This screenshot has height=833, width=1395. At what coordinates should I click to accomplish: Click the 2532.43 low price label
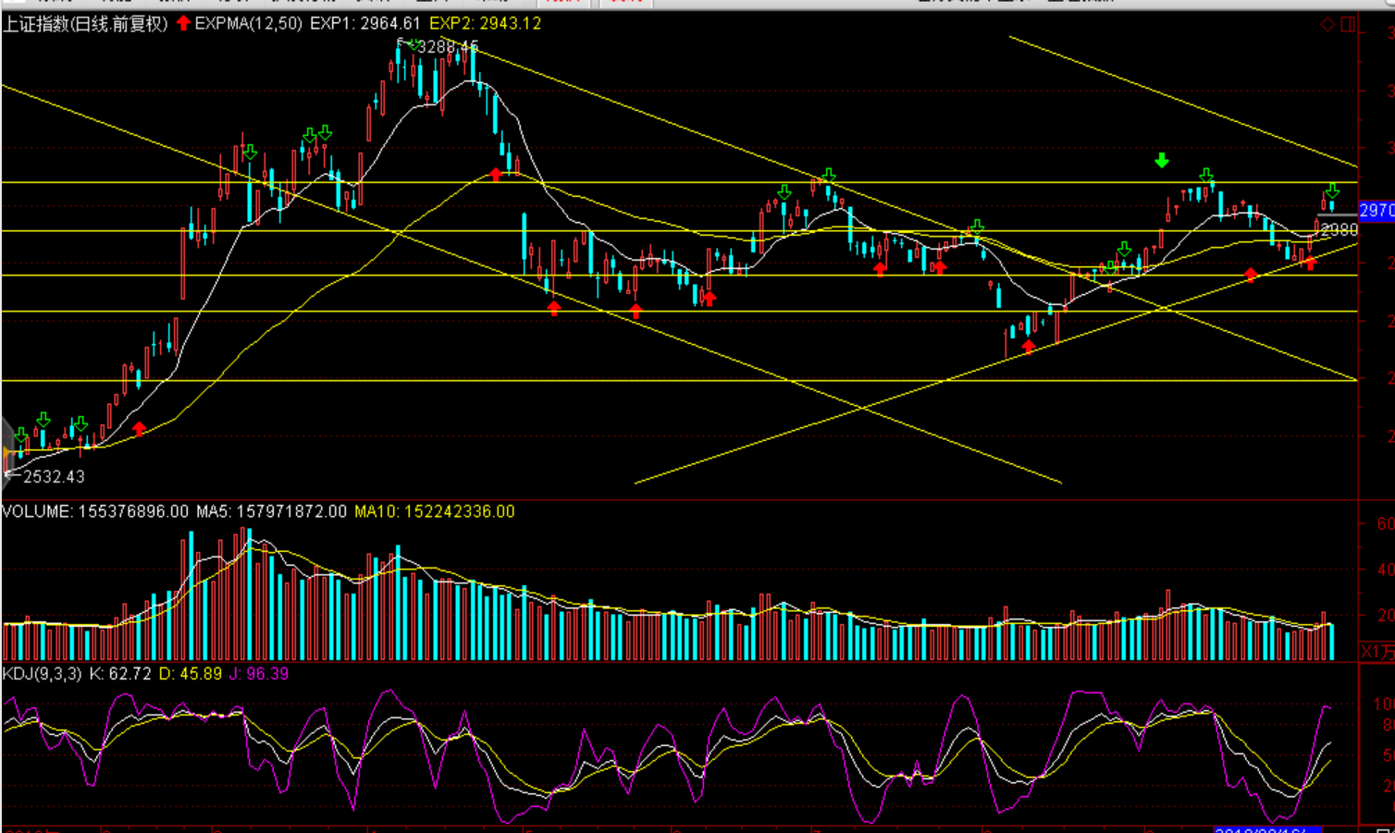(54, 477)
